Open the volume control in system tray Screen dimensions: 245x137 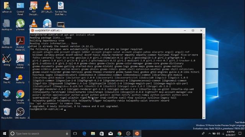click(219, 134)
